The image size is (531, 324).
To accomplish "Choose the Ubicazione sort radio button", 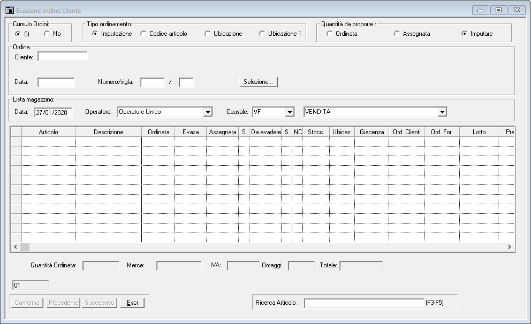I will [207, 34].
